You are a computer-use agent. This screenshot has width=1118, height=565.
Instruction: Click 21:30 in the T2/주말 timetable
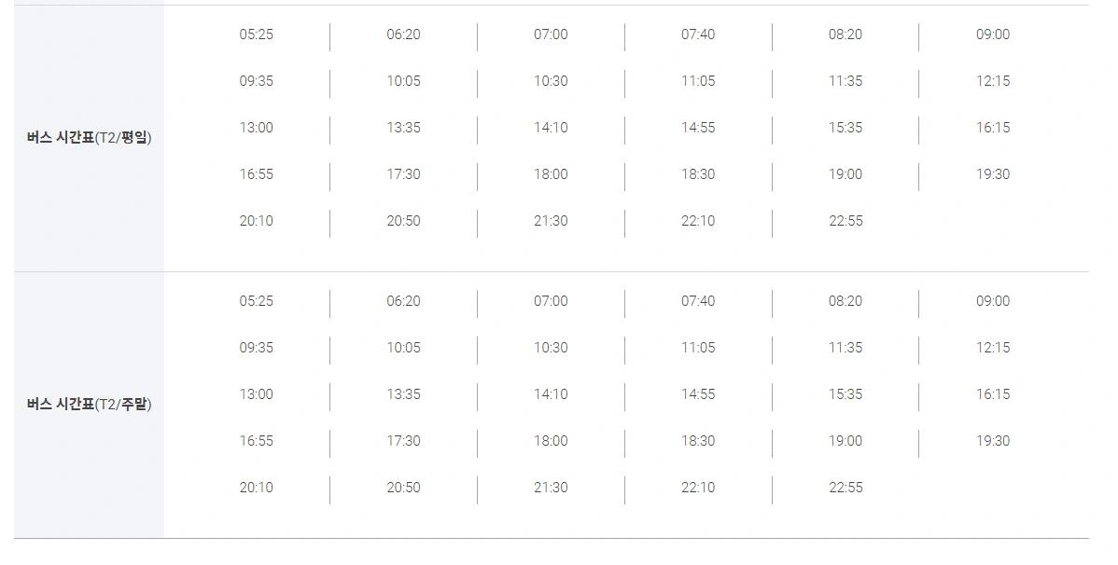pos(551,488)
